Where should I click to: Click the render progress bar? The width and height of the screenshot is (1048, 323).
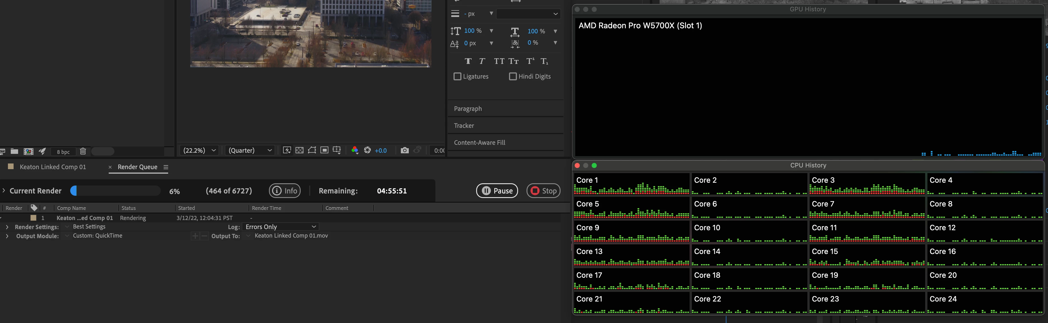tap(116, 191)
